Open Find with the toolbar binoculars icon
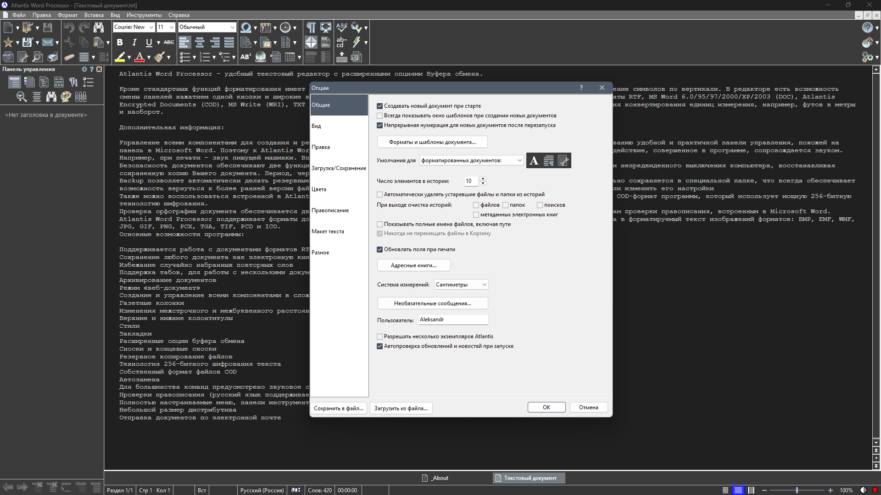Viewport: 881px width, 495px height. pyautogui.click(x=99, y=27)
